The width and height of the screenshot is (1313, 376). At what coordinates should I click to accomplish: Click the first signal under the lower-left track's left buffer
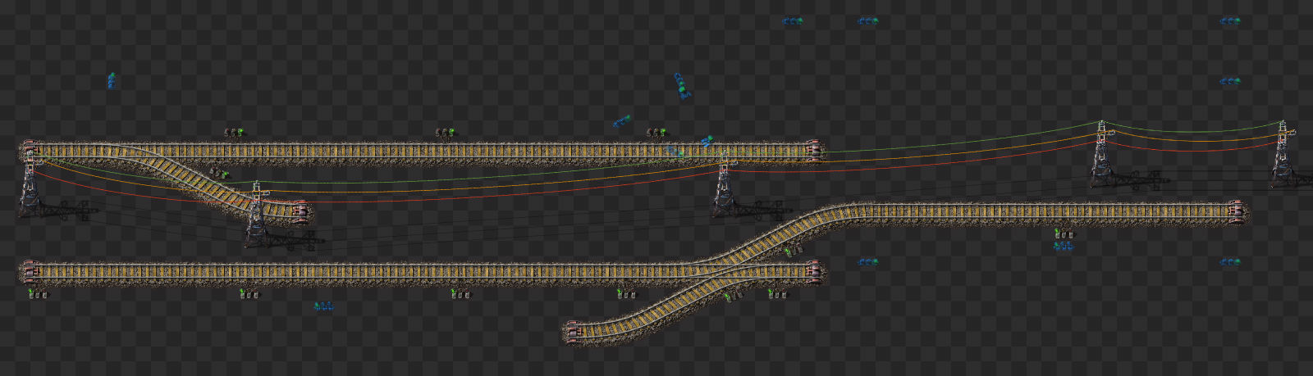click(x=39, y=293)
